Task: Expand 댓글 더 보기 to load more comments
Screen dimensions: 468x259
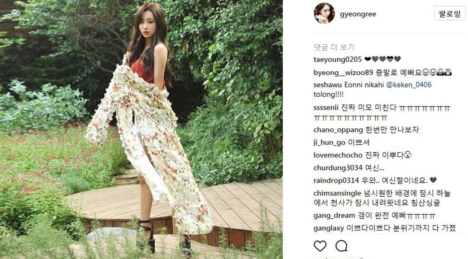Action: click(334, 47)
